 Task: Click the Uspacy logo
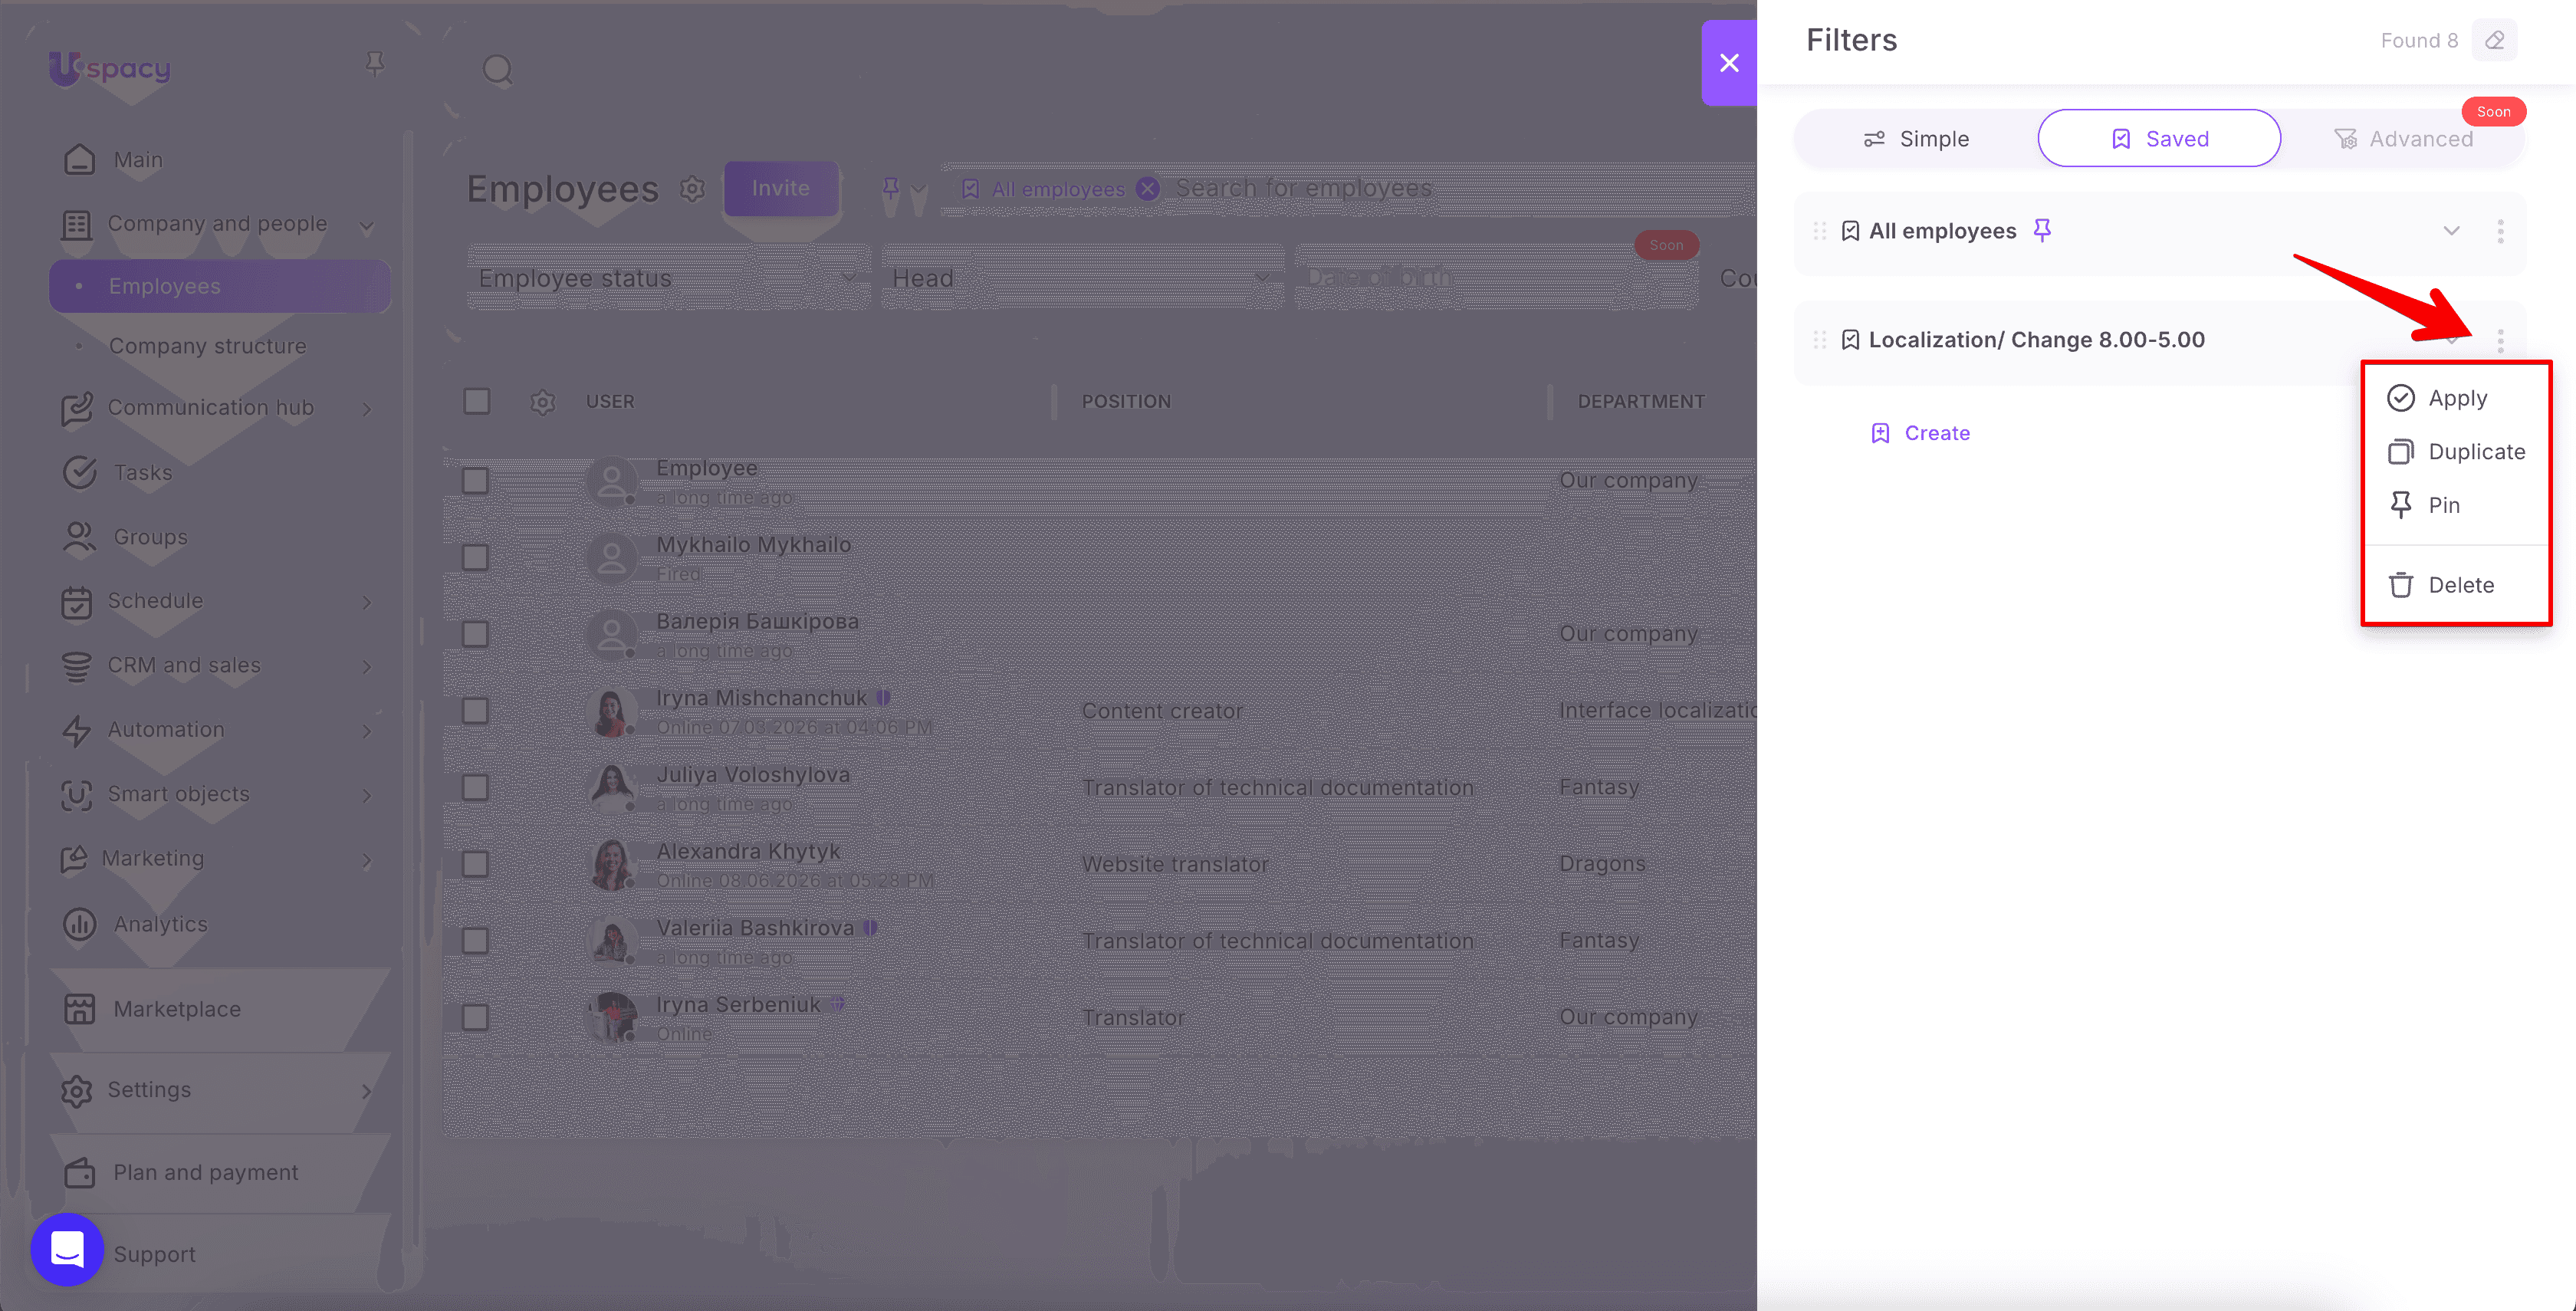pos(110,68)
